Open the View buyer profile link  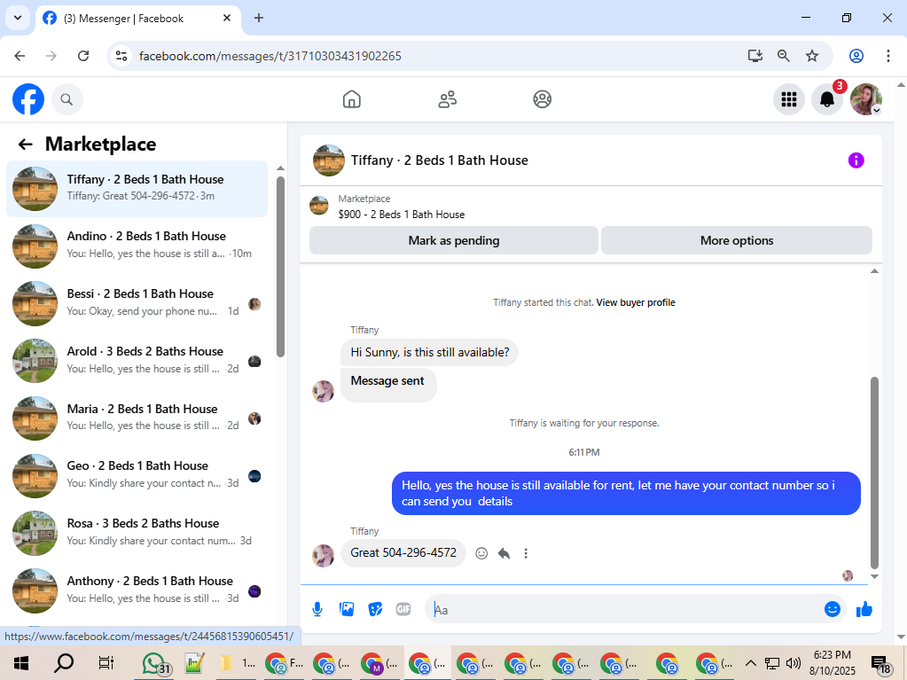pos(636,302)
